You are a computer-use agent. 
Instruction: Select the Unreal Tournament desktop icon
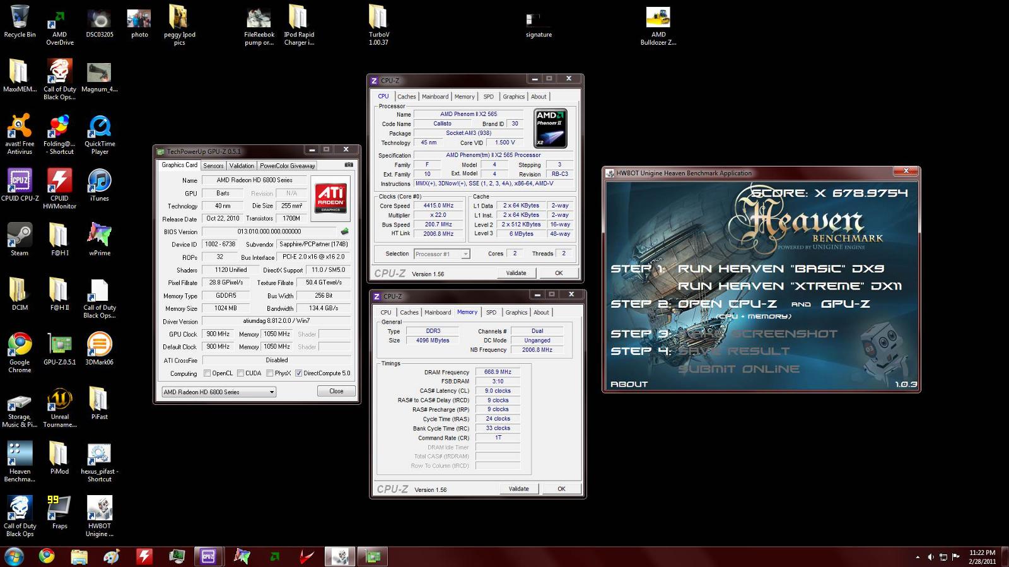coord(60,407)
